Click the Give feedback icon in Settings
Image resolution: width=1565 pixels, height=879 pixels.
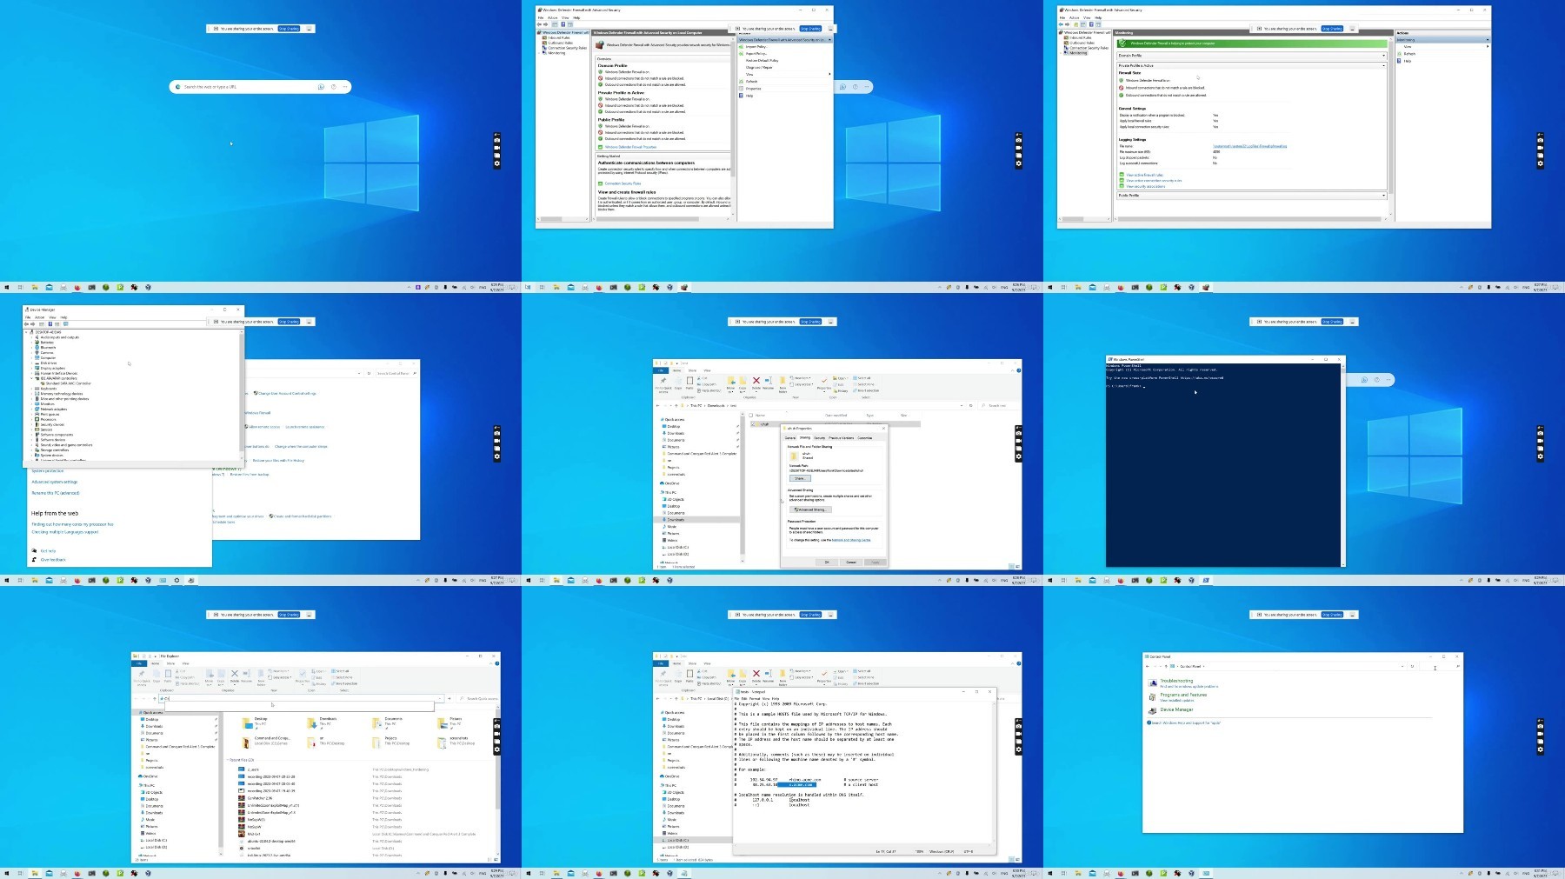tap(35, 559)
